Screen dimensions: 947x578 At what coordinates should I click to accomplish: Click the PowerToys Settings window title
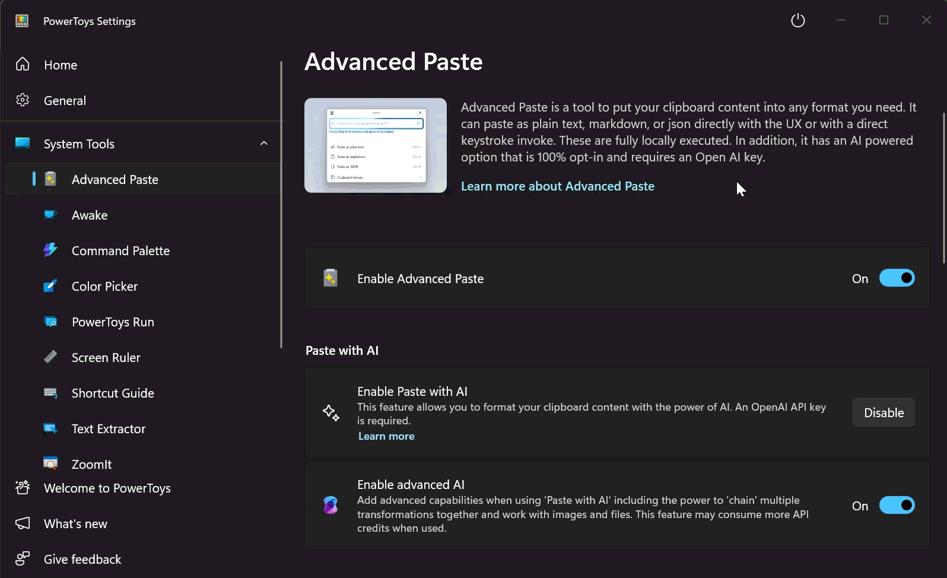coord(90,21)
